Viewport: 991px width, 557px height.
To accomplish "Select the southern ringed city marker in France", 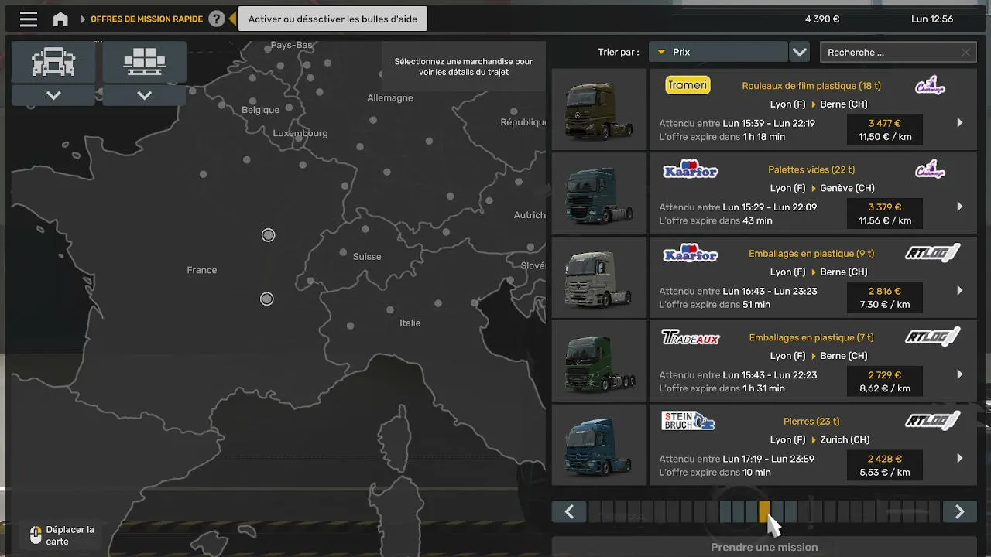I will click(x=267, y=299).
